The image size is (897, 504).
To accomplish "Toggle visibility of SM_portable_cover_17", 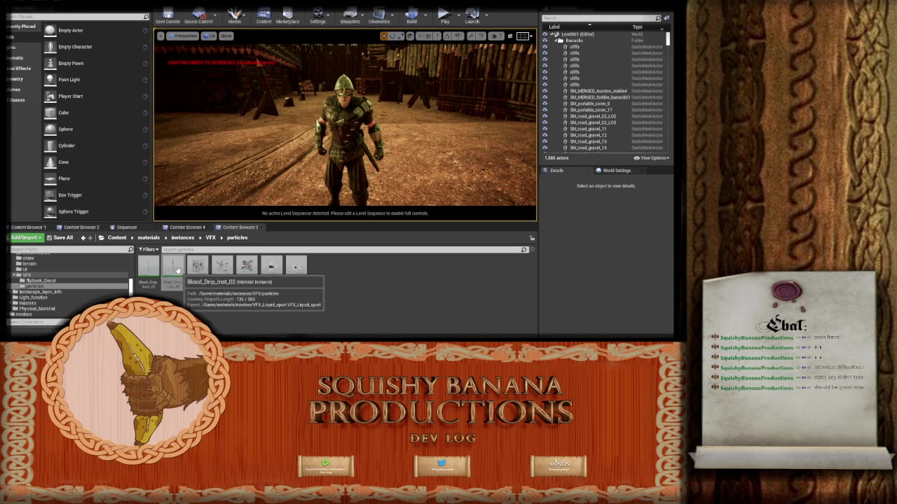I will (x=545, y=110).
